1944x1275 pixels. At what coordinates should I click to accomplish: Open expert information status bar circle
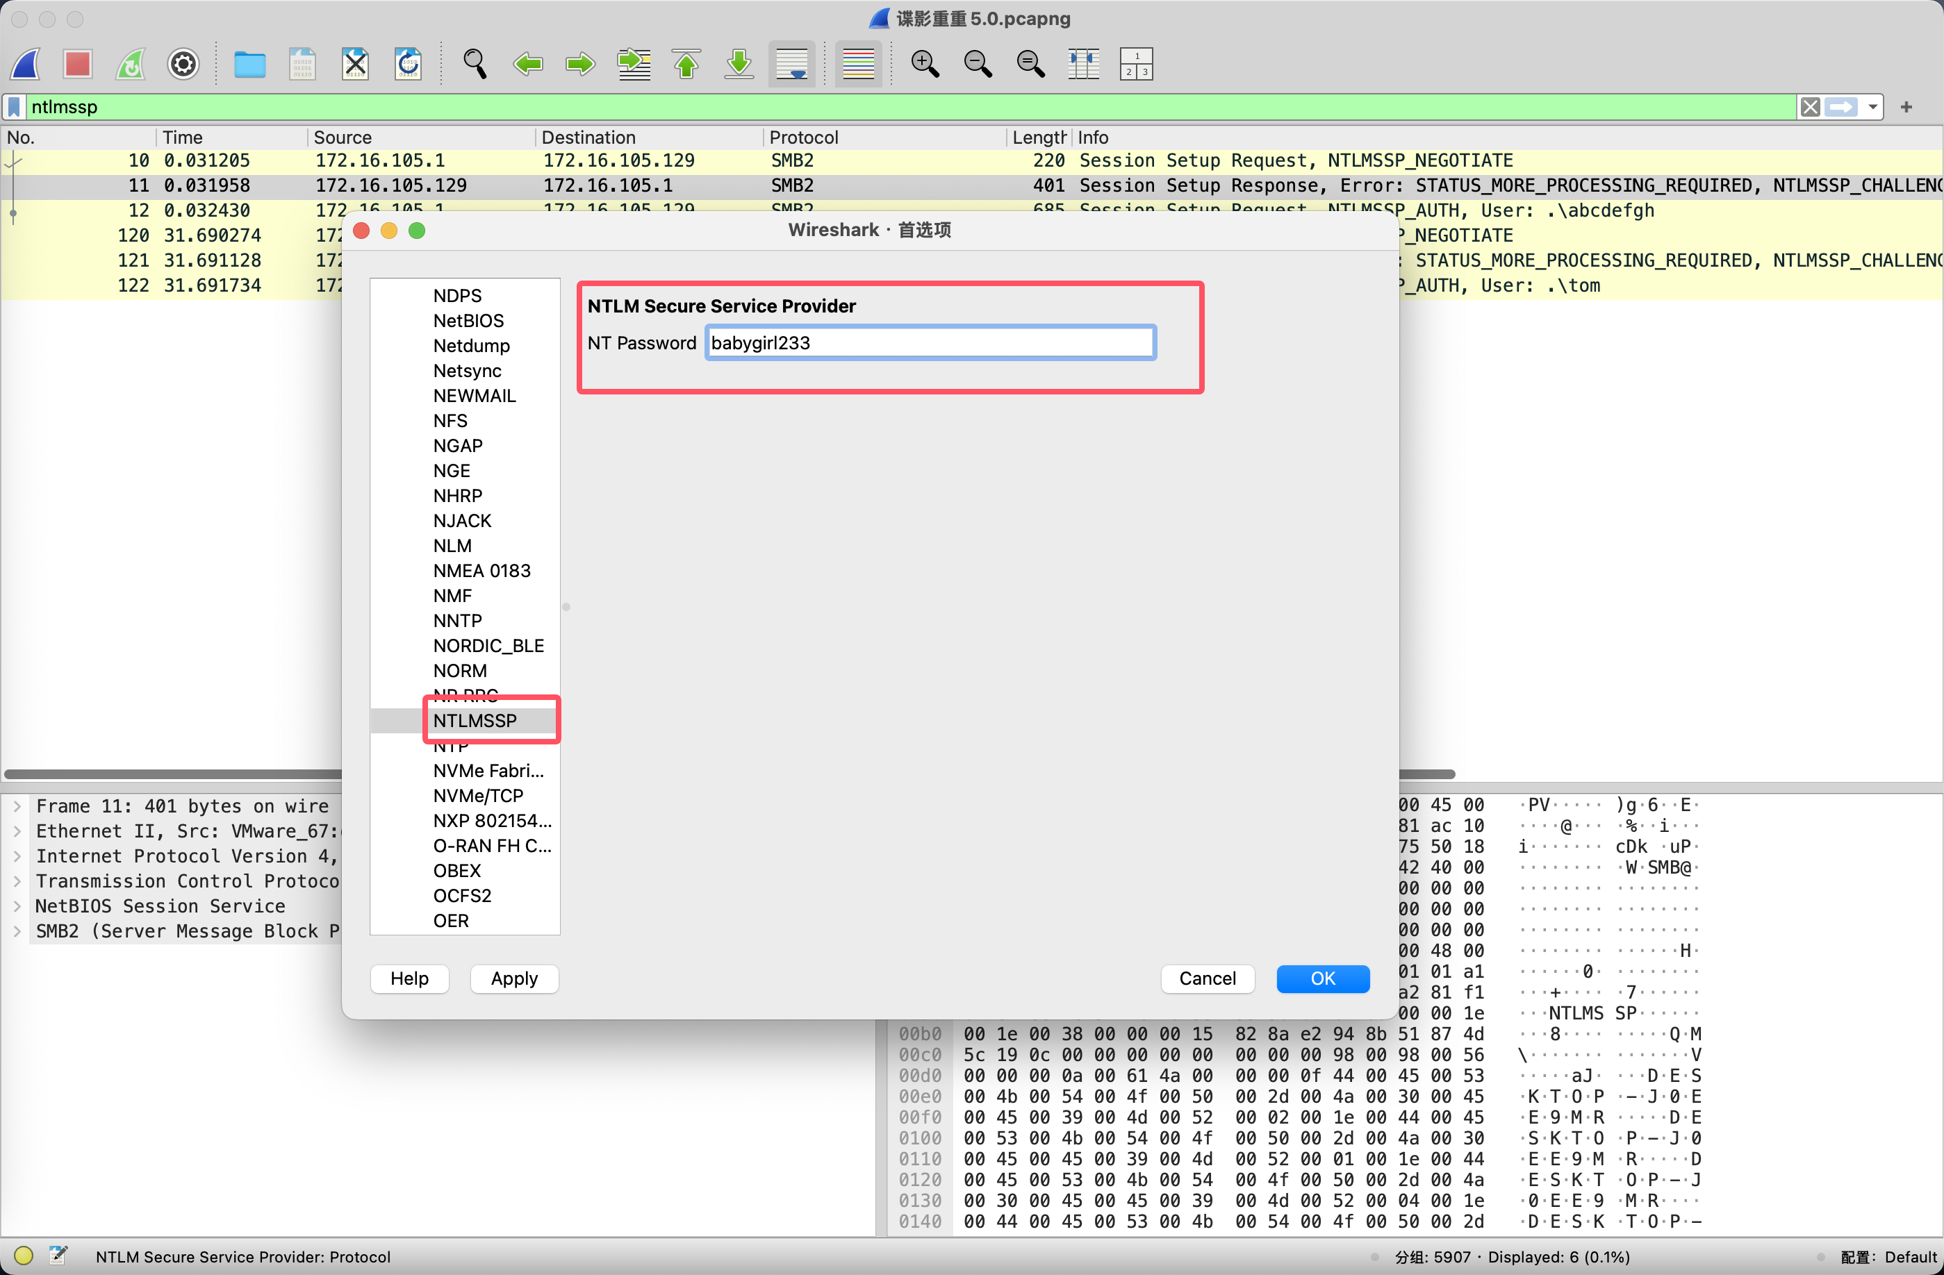pos(24,1256)
